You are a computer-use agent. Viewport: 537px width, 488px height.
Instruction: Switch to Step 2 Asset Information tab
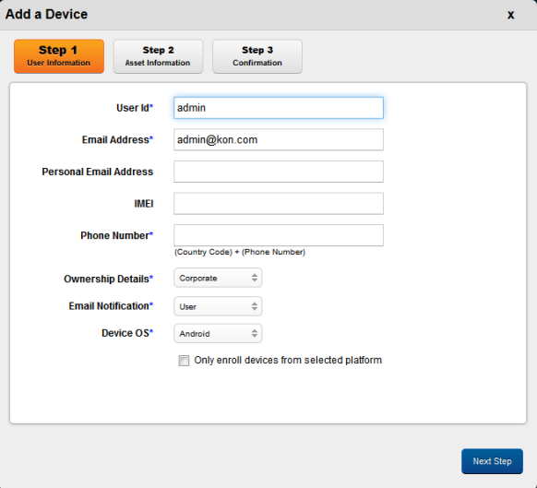pos(158,56)
